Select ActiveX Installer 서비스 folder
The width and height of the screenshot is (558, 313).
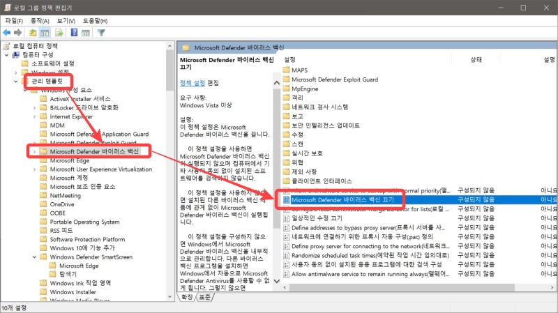click(80, 98)
